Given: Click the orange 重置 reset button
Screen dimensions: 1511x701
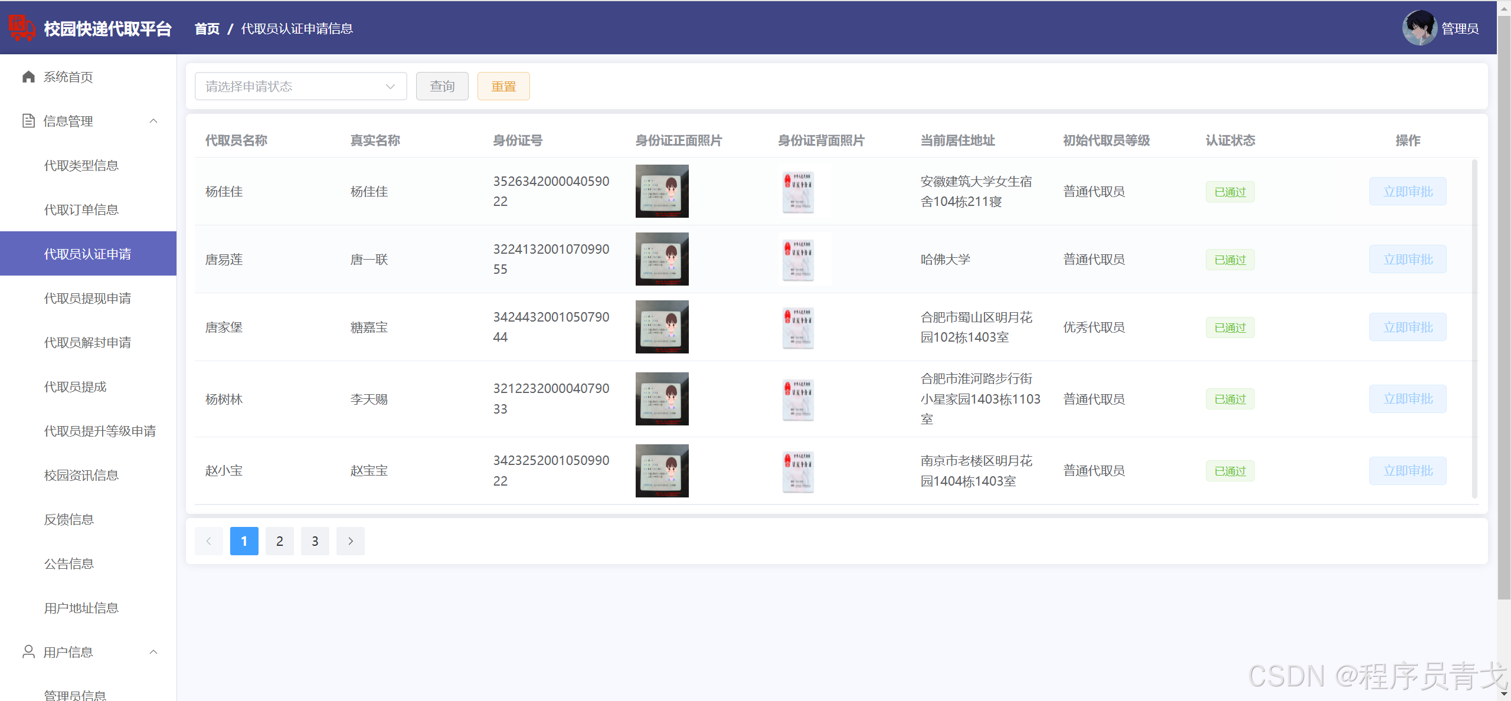Looking at the screenshot, I should (x=503, y=86).
